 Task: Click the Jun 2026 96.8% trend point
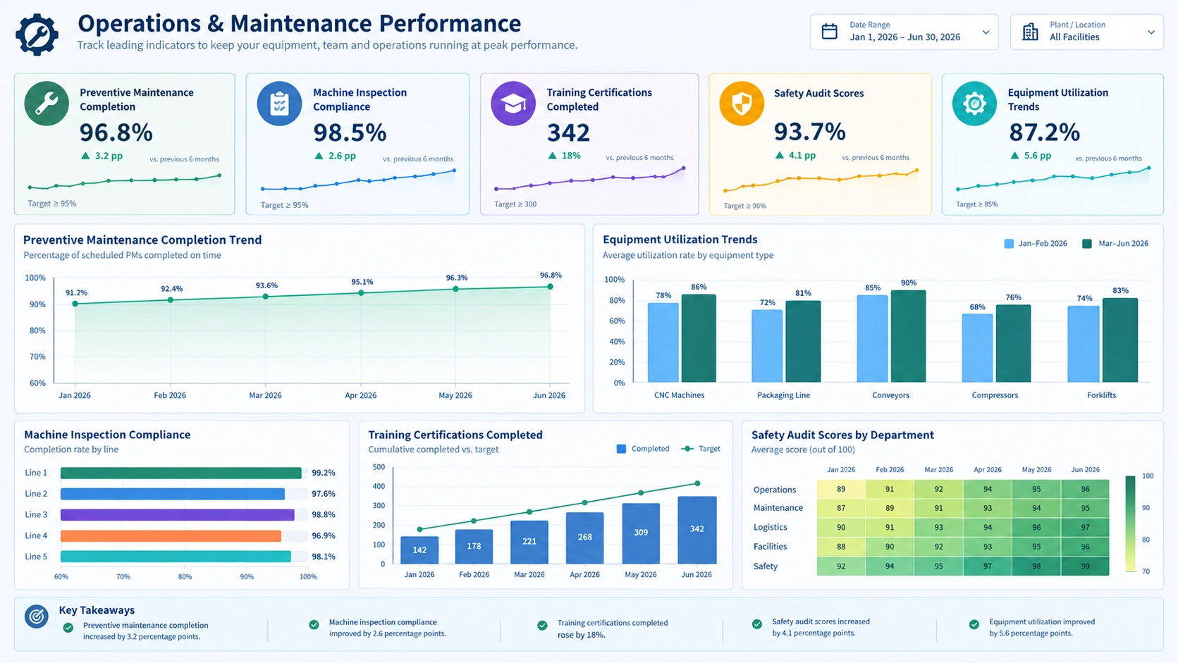point(550,287)
